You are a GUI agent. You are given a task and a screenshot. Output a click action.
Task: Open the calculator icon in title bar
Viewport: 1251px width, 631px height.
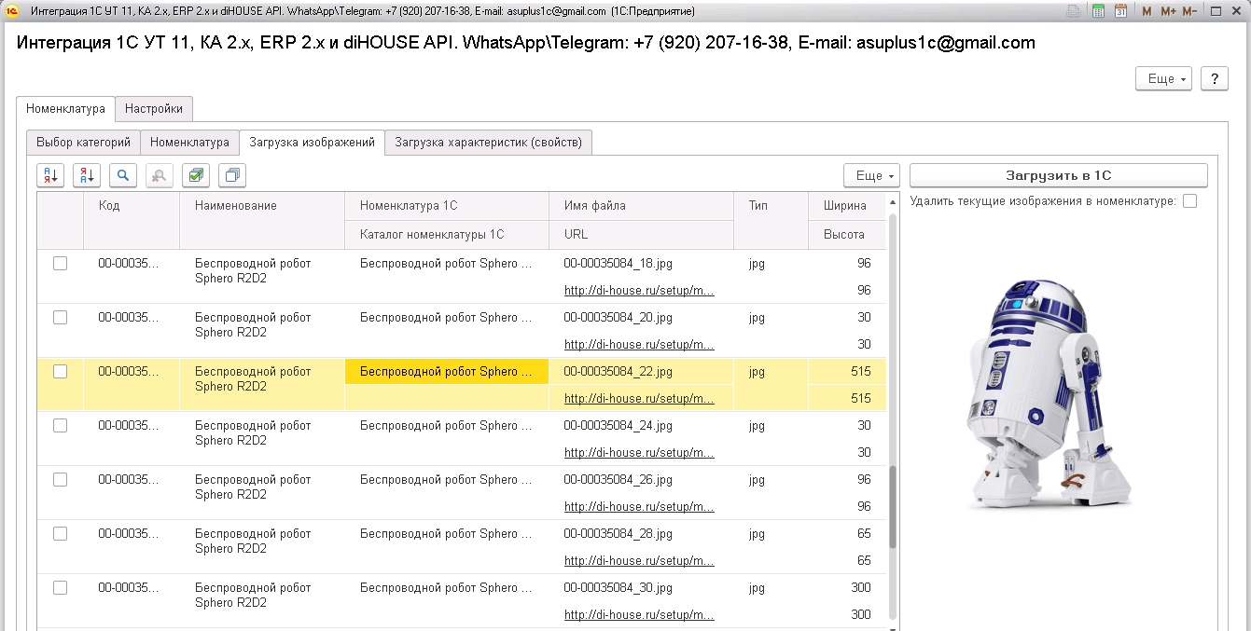tap(1099, 11)
